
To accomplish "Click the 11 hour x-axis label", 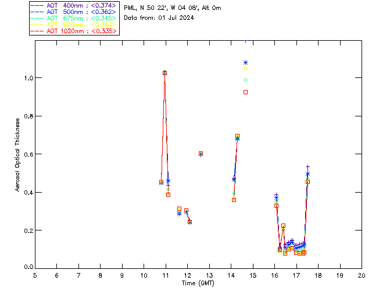I will pyautogui.click(x=166, y=276).
